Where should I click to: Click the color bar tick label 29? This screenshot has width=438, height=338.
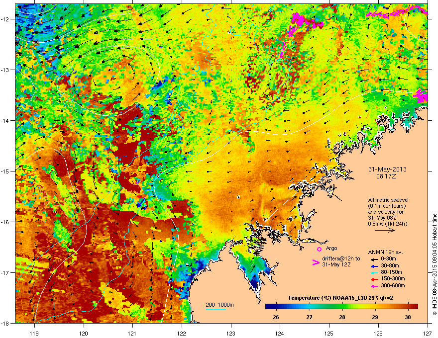click(375, 317)
